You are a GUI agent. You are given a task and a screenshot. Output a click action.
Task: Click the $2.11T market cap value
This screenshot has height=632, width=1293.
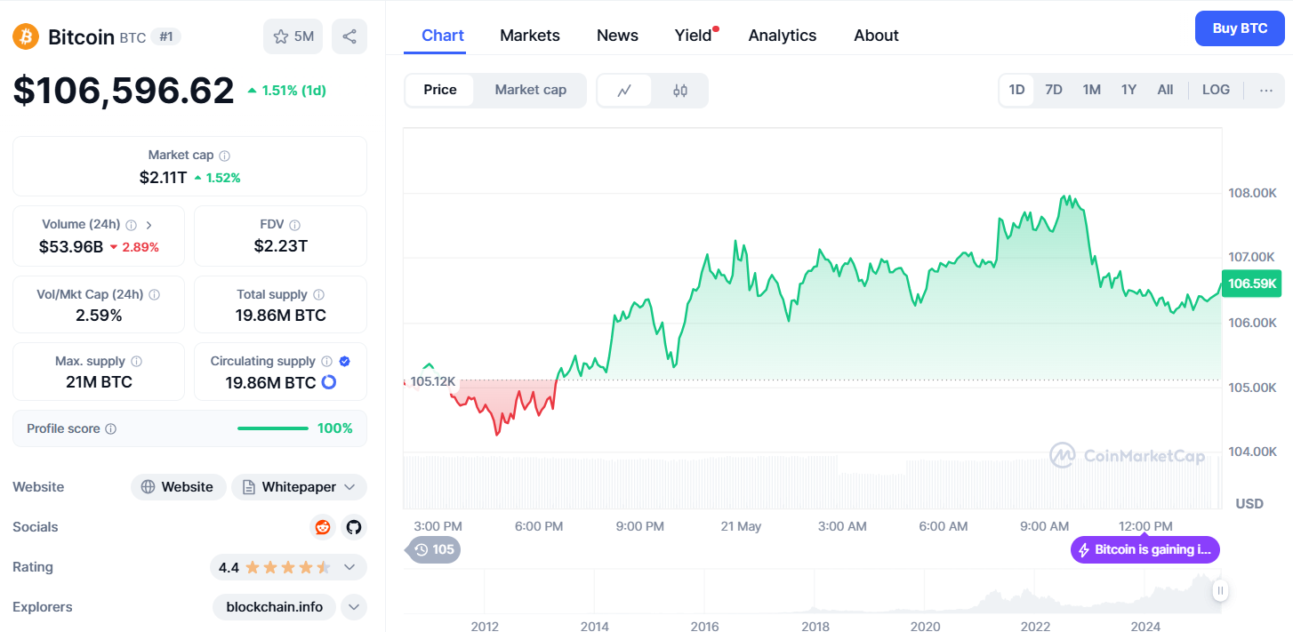tap(163, 177)
